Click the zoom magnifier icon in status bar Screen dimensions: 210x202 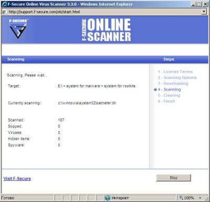click(x=181, y=198)
